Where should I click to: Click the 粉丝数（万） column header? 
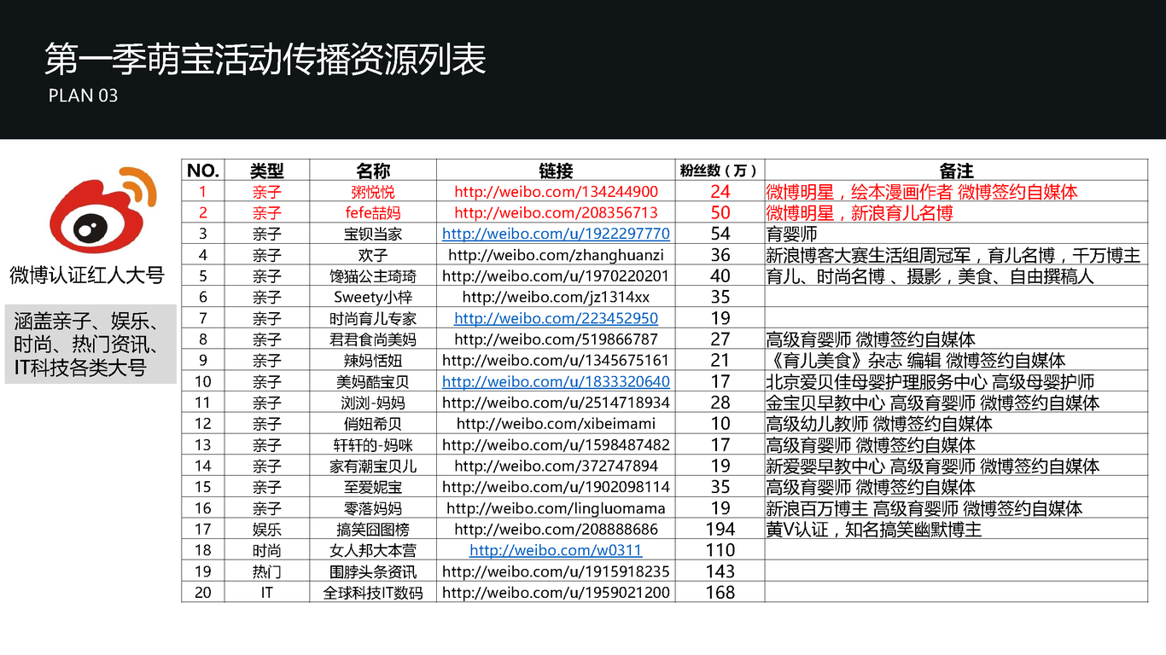point(720,171)
